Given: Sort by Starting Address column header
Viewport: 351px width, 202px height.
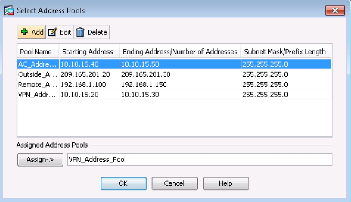Looking at the screenshot, I should [x=88, y=52].
